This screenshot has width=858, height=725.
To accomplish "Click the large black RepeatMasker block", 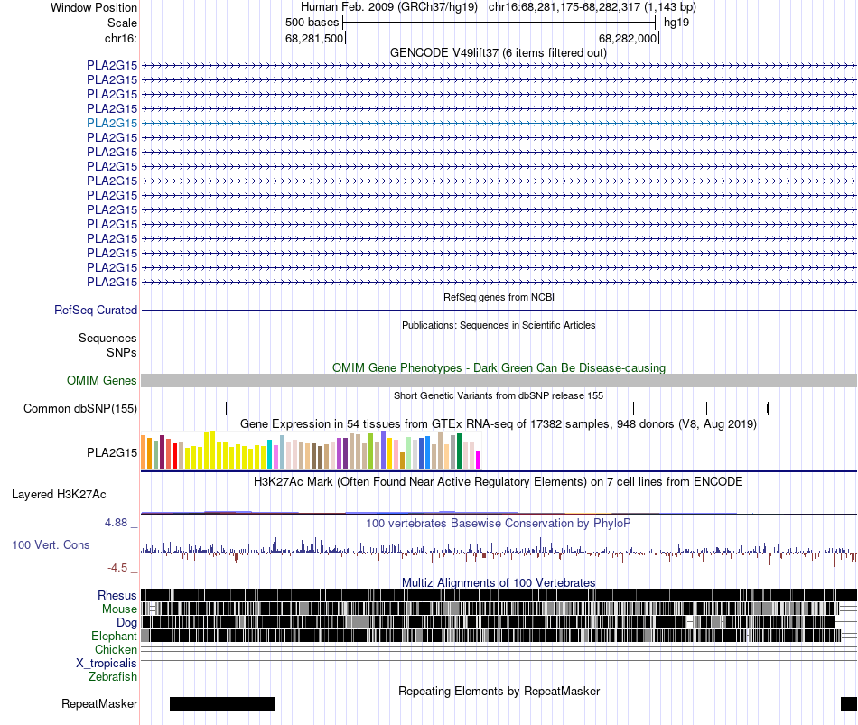I will tap(222, 703).
